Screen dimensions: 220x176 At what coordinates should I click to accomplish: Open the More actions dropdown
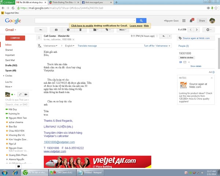123,30
